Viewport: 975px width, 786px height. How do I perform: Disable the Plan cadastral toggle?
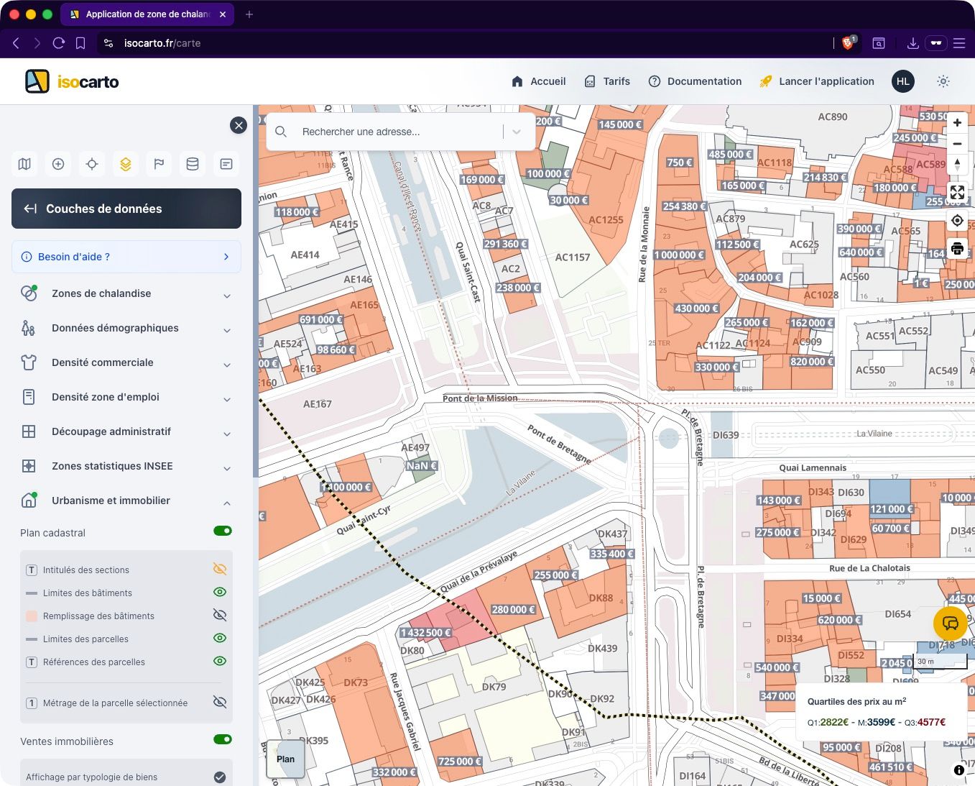point(223,531)
